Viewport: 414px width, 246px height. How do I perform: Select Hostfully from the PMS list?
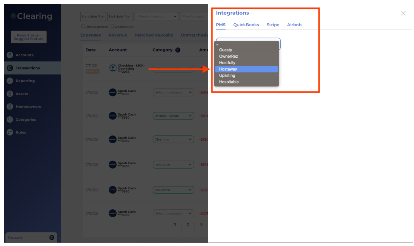(247, 63)
